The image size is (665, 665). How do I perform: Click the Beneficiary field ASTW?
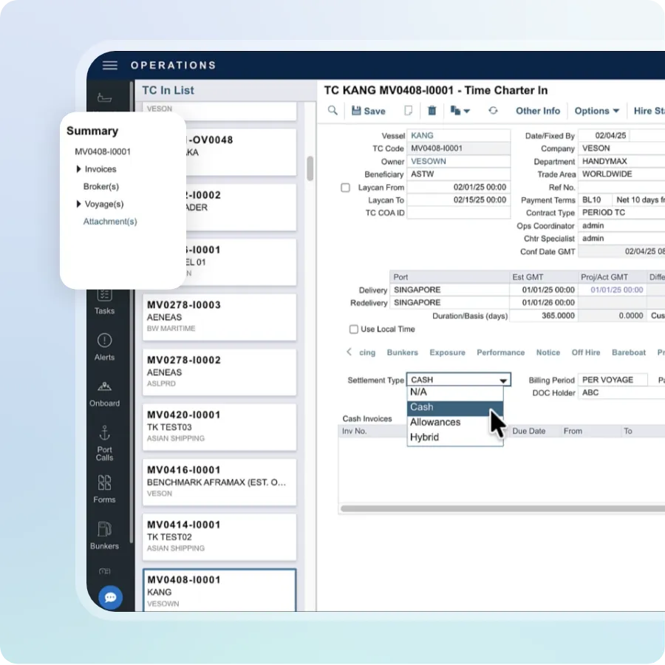pos(458,174)
